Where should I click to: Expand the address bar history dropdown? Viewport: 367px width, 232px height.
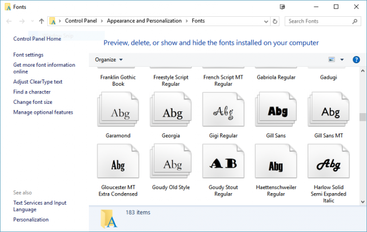click(x=266, y=21)
